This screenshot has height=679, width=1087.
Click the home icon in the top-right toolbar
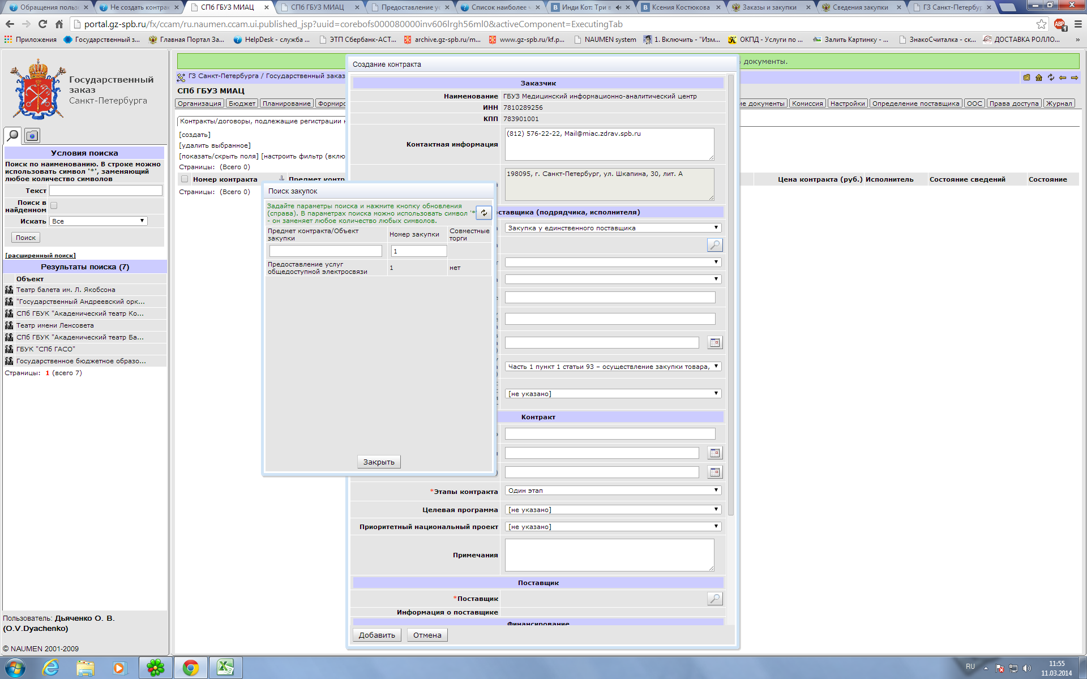pyautogui.click(x=1039, y=78)
